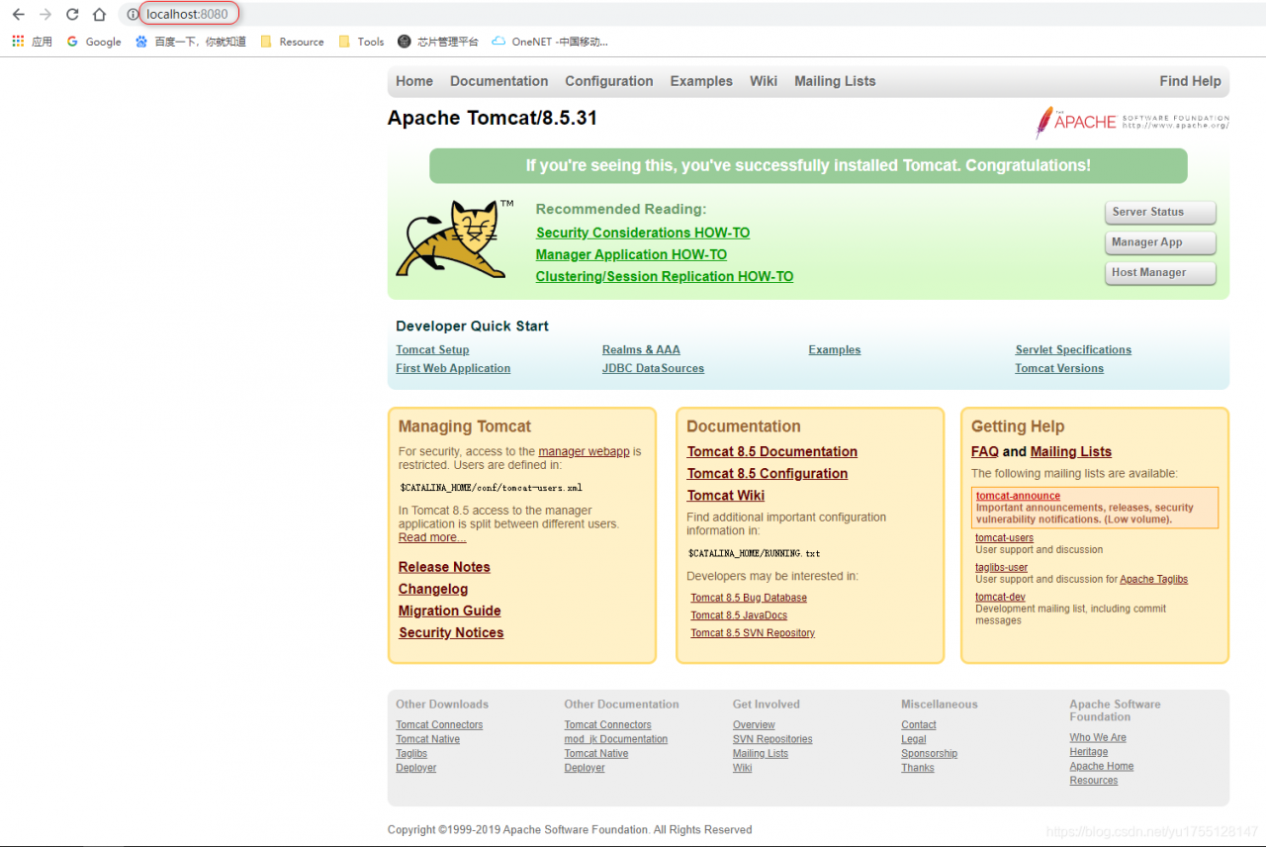
Task: Open the Host Manager button
Action: (1160, 273)
